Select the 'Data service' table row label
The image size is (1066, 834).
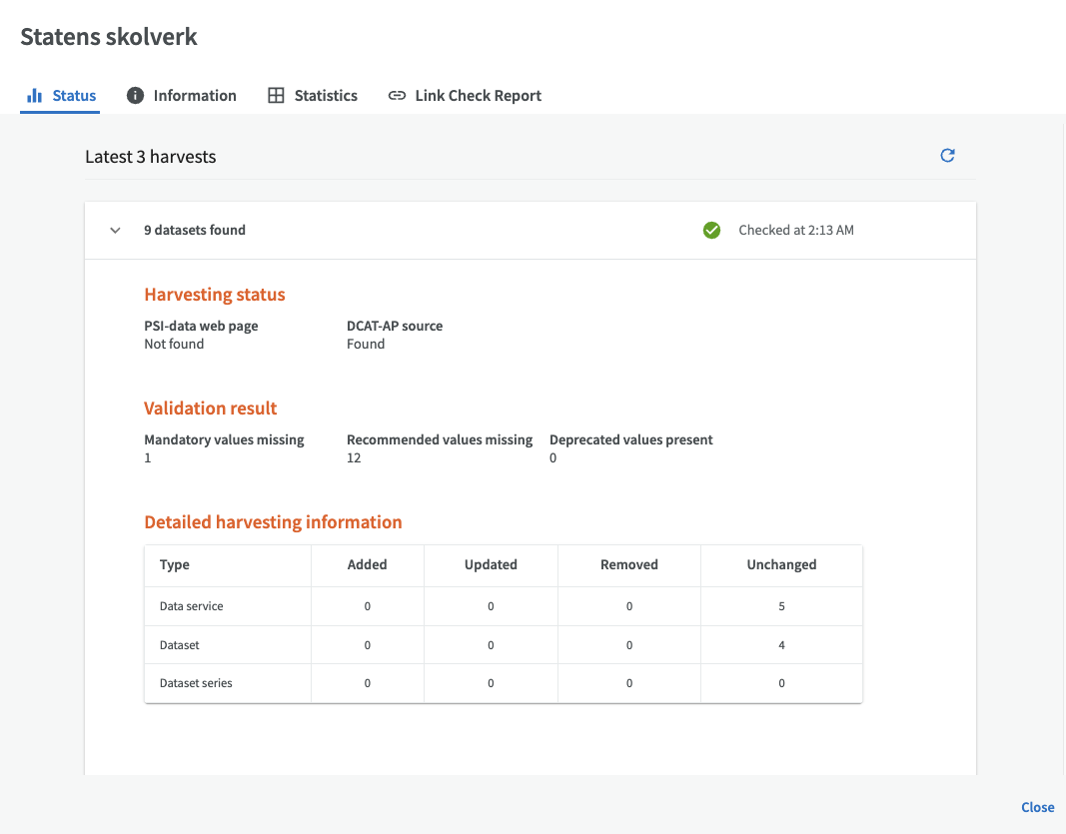tap(191, 606)
